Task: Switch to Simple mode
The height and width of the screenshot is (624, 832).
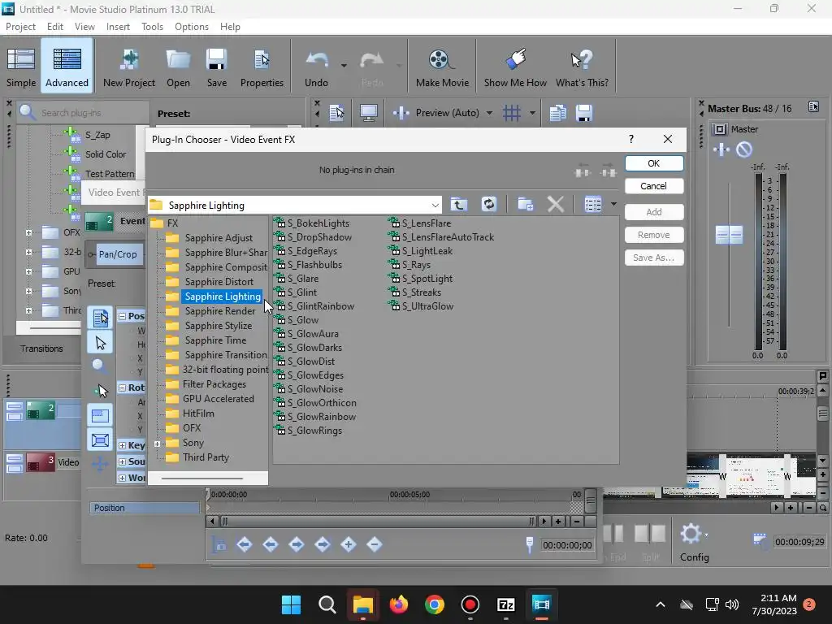Action: (21, 67)
